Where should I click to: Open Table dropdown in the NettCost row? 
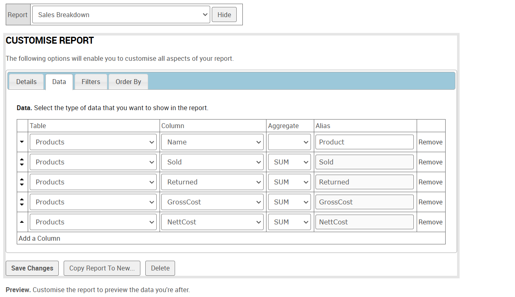coord(93,222)
